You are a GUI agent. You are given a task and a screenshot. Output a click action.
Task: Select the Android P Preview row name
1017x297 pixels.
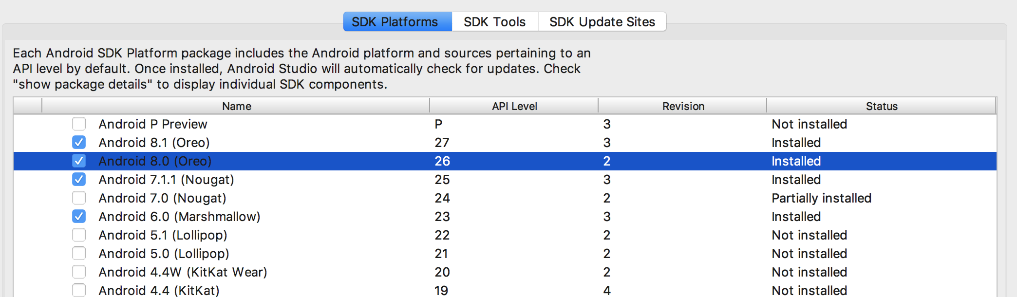[x=153, y=124]
